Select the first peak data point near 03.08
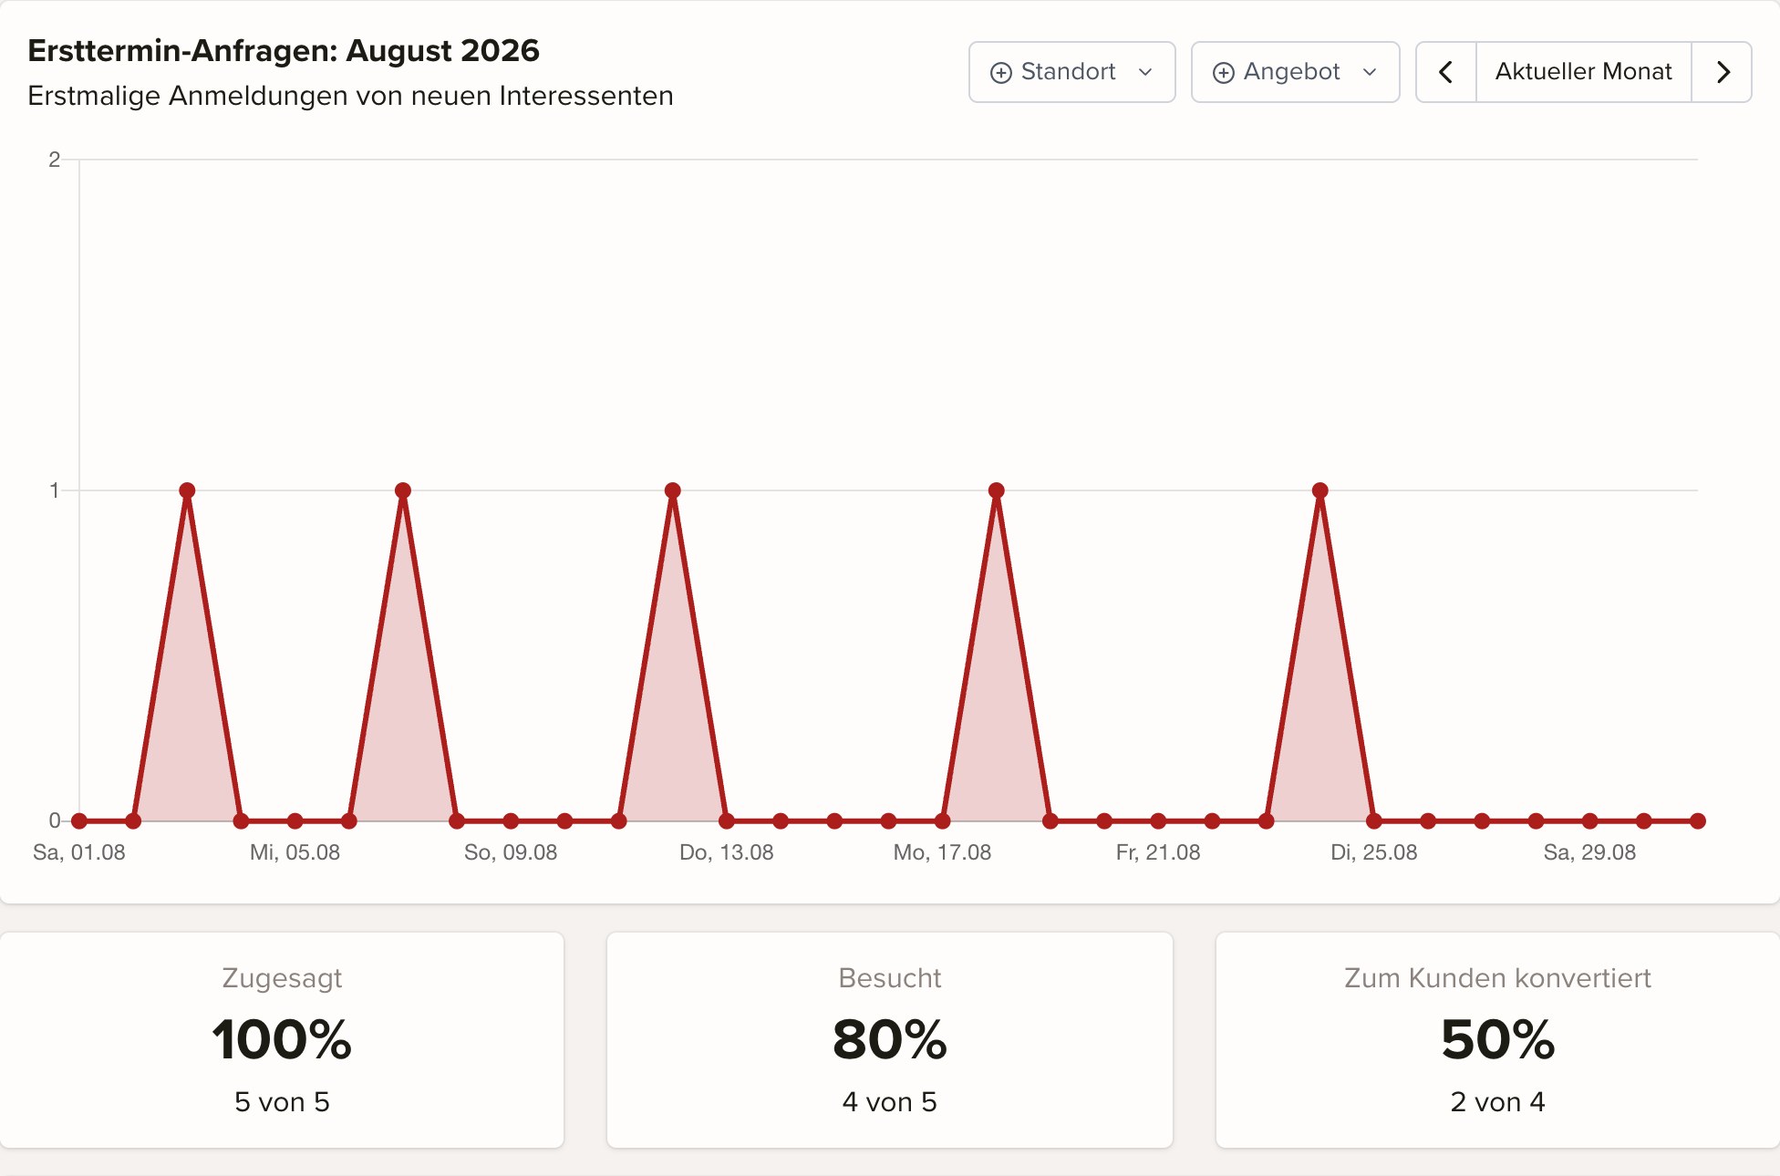1780x1176 pixels. pos(187,490)
